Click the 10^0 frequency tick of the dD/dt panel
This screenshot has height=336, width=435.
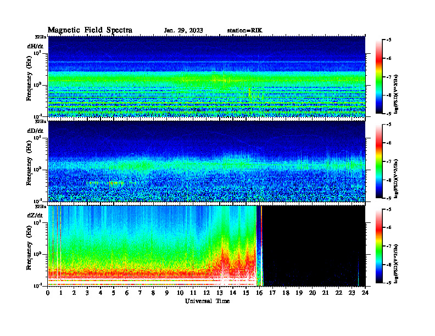point(37,170)
